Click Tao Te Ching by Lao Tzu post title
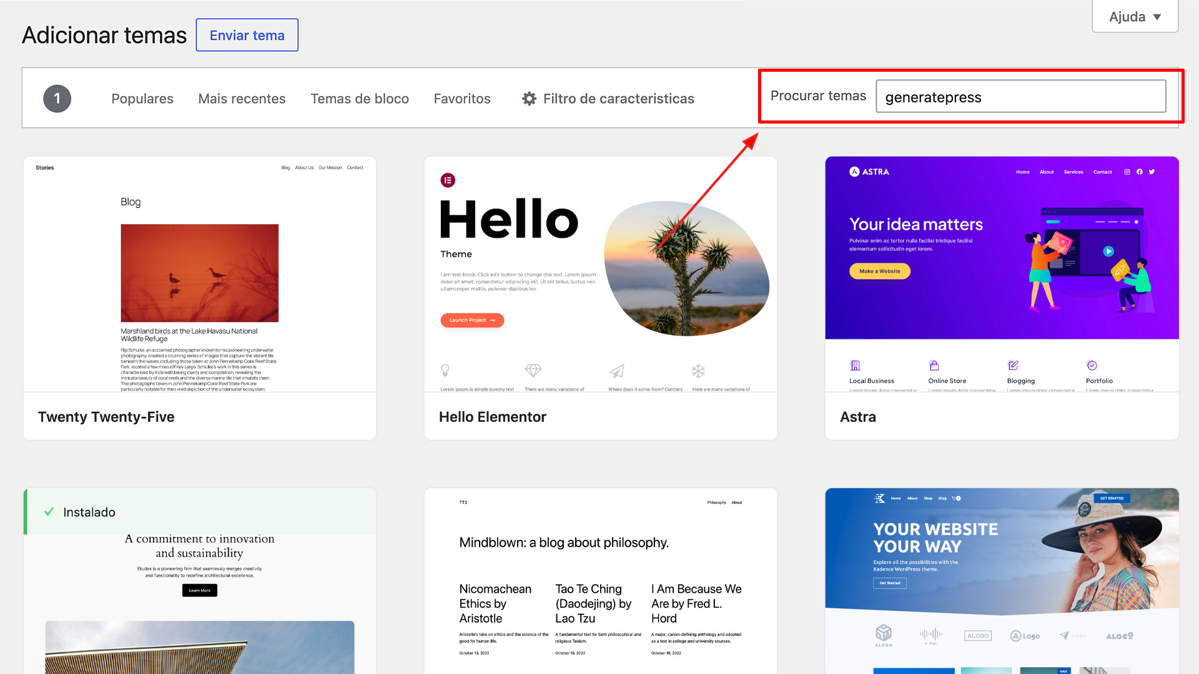Image resolution: width=1199 pixels, height=674 pixels. pyautogui.click(x=593, y=603)
